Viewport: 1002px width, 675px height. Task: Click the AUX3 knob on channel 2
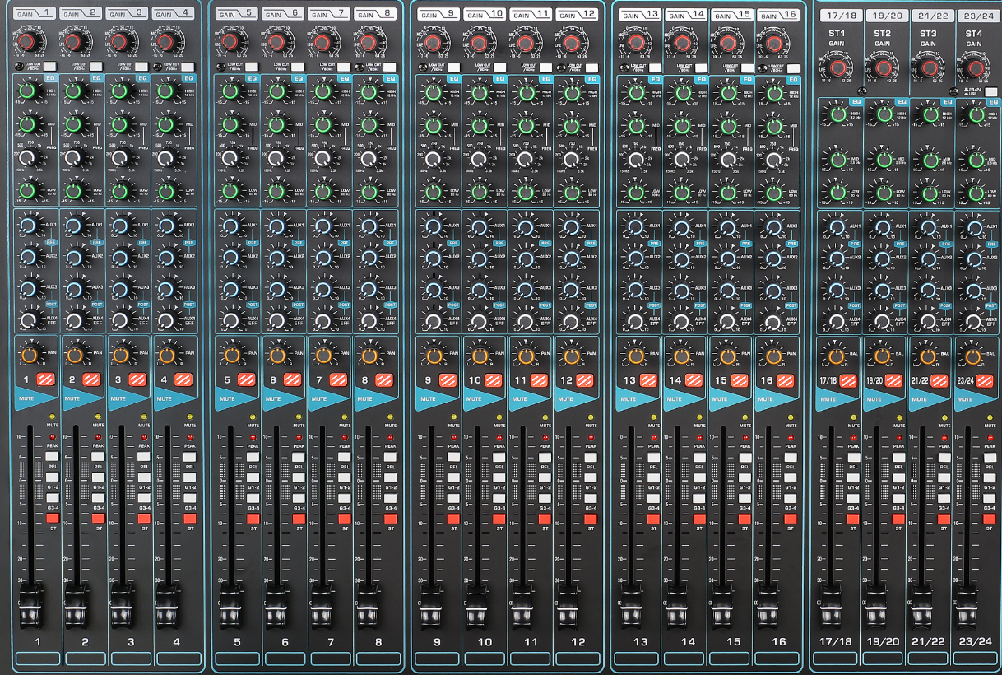click(74, 289)
